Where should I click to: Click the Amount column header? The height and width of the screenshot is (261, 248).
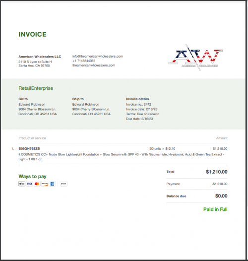(222, 138)
